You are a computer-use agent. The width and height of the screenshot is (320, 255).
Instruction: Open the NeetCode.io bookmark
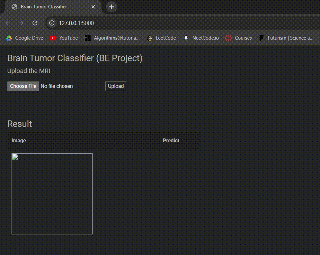[201, 38]
